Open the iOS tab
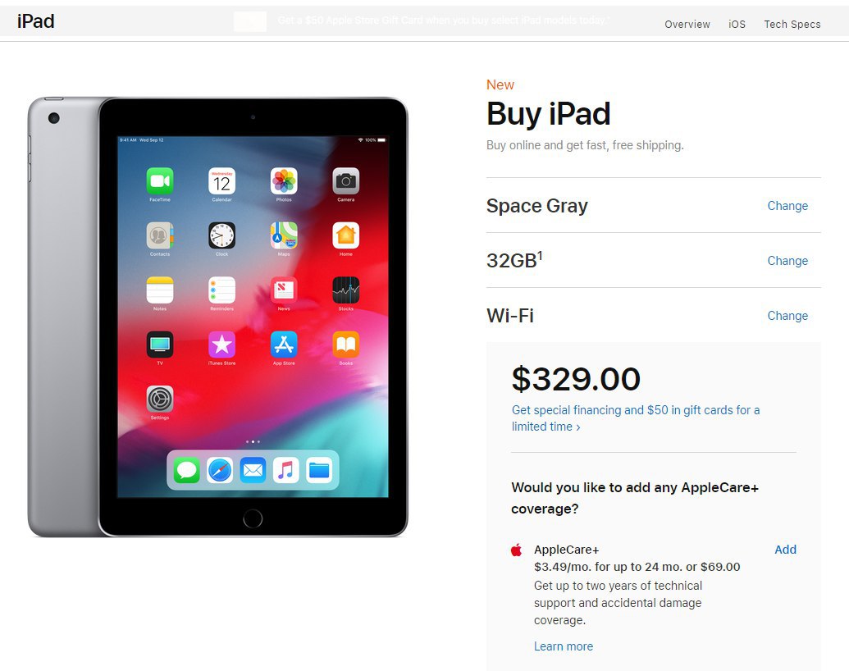Viewport: 849px width, 671px height. coord(737,25)
